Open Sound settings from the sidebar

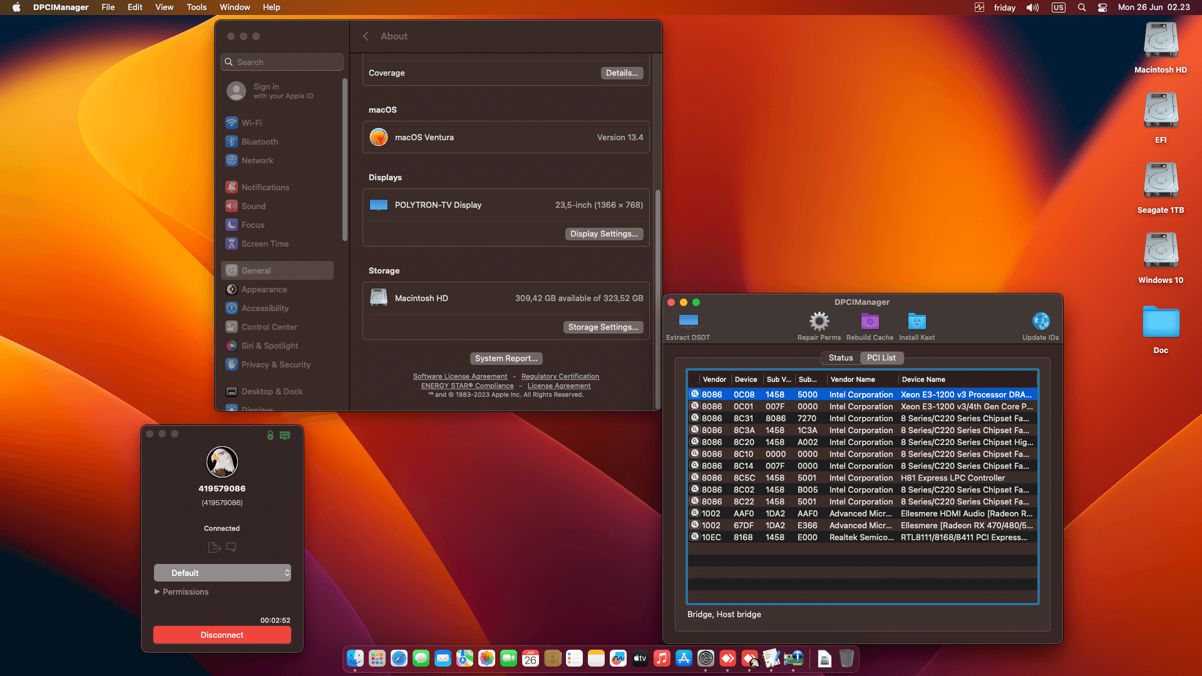253,206
